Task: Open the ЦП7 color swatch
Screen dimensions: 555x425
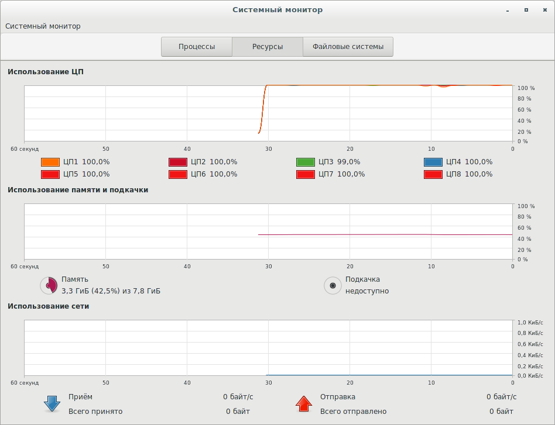Action: [306, 174]
